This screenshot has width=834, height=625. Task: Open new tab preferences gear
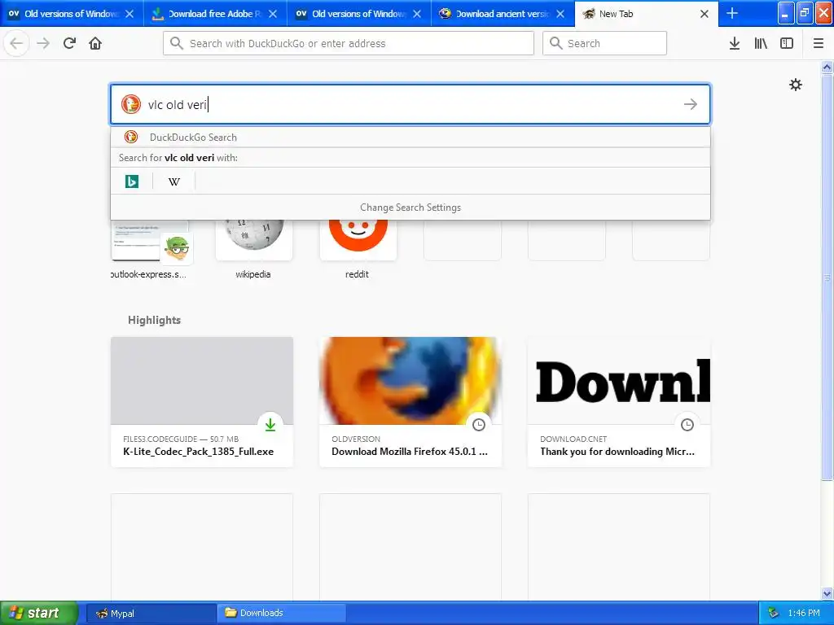pyautogui.click(x=795, y=85)
